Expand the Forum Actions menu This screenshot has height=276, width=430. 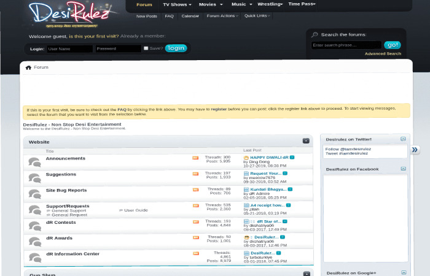click(222, 16)
